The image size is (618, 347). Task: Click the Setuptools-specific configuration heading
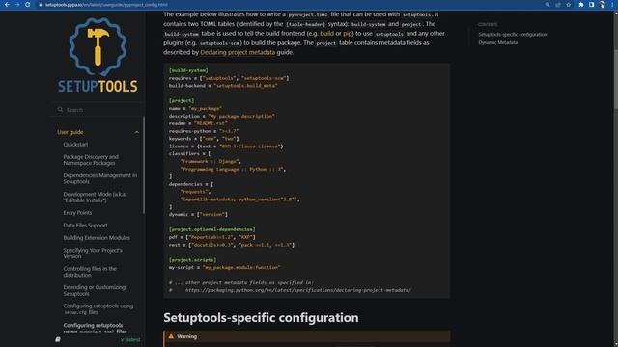click(x=261, y=317)
